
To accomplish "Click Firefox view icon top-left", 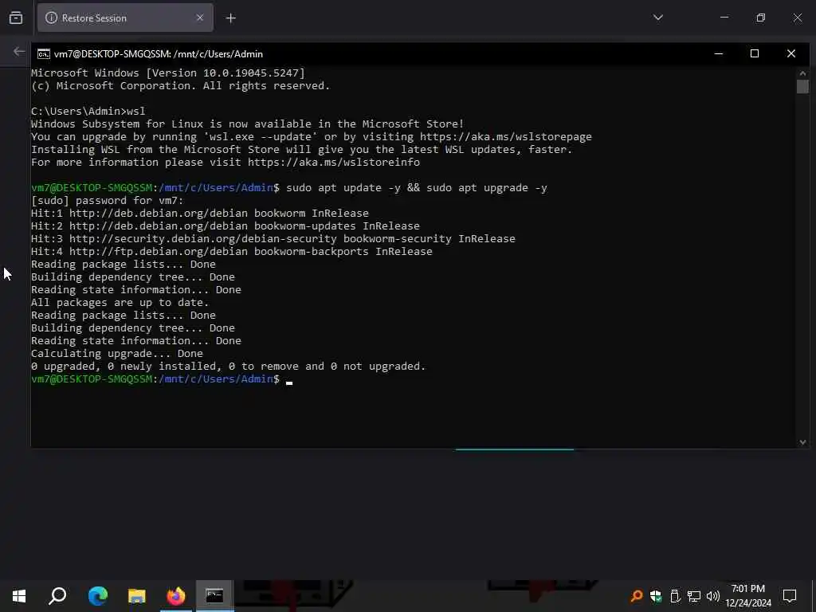I will click(16, 18).
